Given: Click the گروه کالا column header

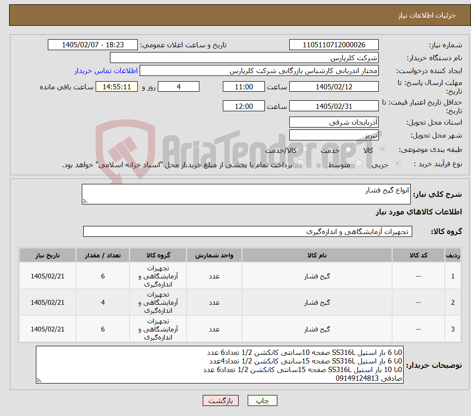Looking at the screenshot, I should [158, 255].
